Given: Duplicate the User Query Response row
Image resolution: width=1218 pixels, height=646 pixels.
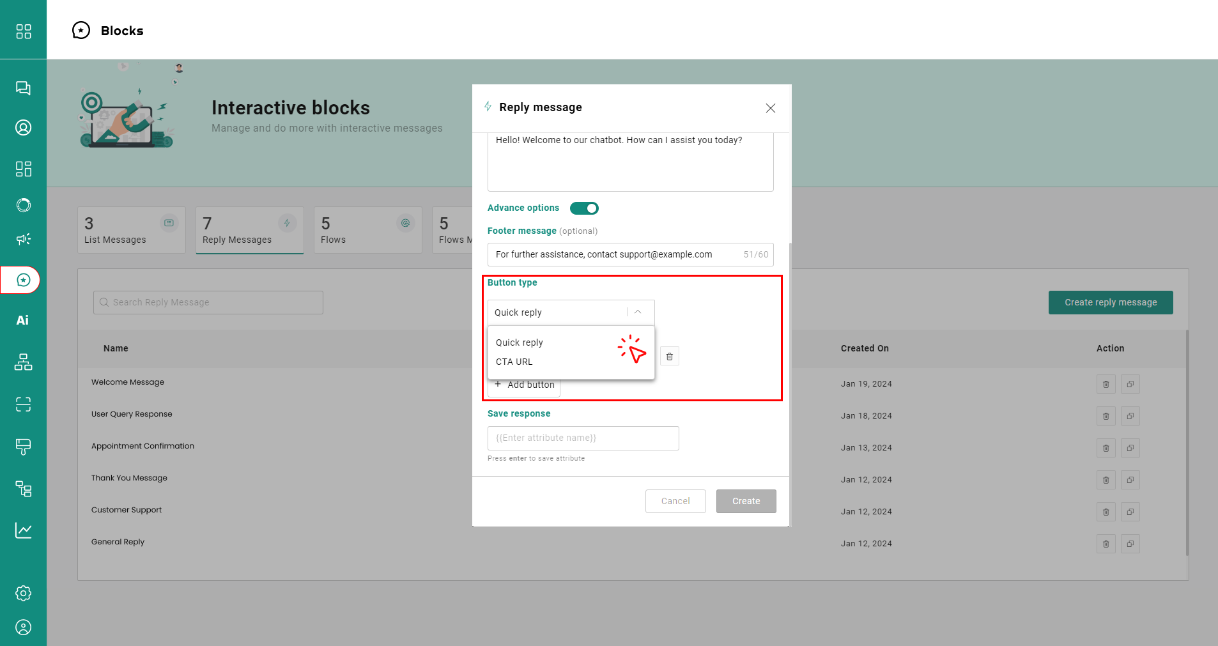Looking at the screenshot, I should pyautogui.click(x=1130, y=416).
